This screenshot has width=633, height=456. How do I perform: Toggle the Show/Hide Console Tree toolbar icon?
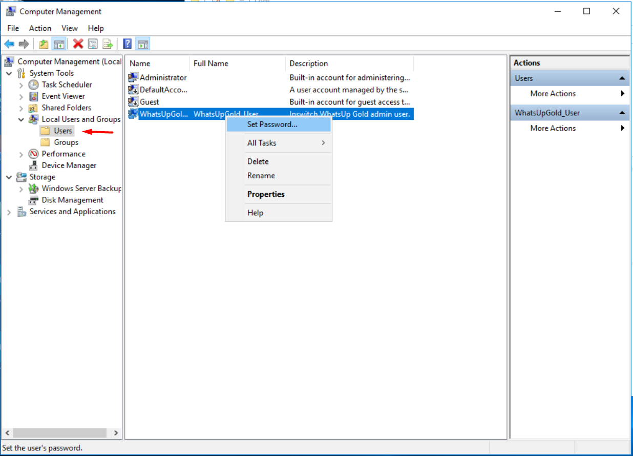click(x=58, y=44)
